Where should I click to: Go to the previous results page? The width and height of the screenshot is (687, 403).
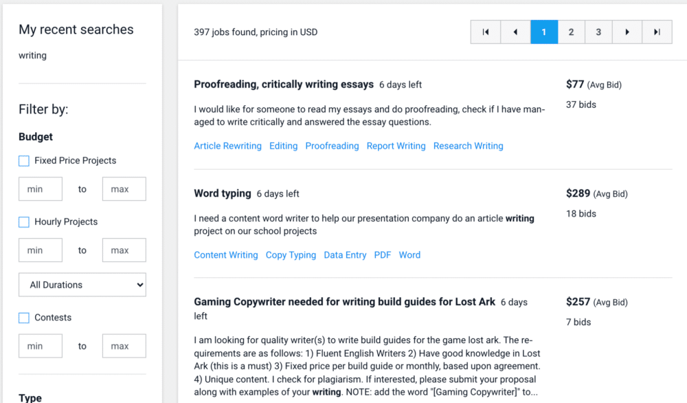pos(515,32)
